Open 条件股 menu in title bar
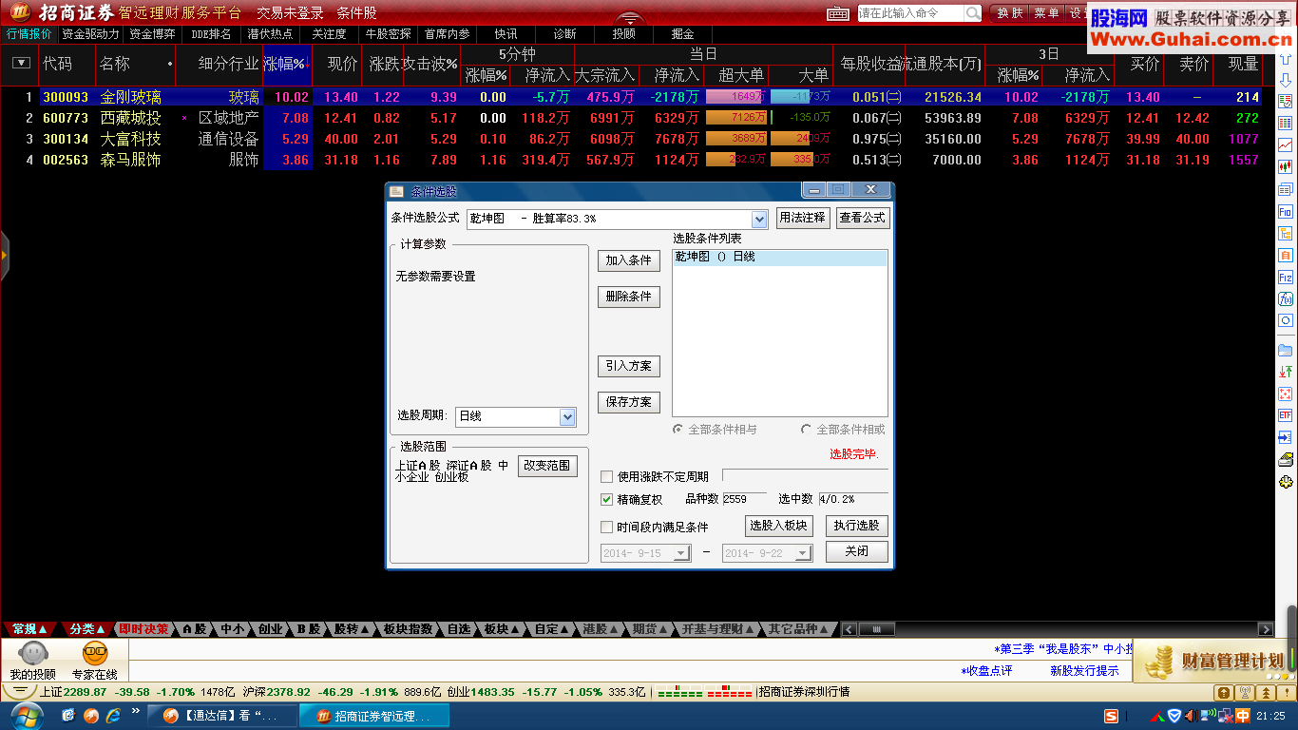1298x730 pixels. coord(356,13)
